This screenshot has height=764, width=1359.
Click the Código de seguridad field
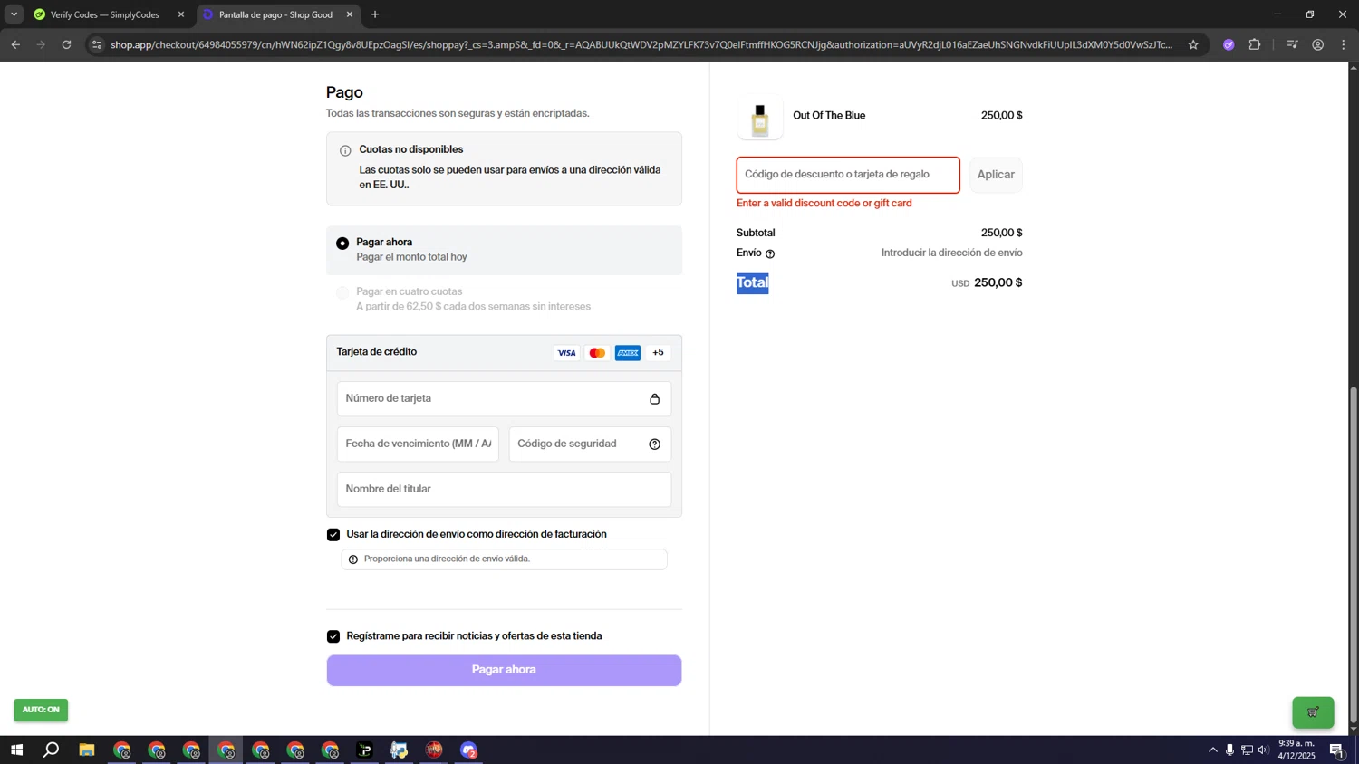point(590,444)
